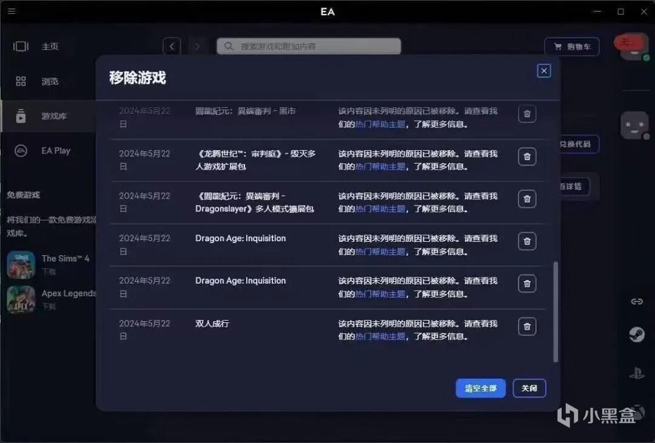Viewport: 655px width, 443px height.
Task: Open the EA Play sidebar item
Action: [x=56, y=151]
